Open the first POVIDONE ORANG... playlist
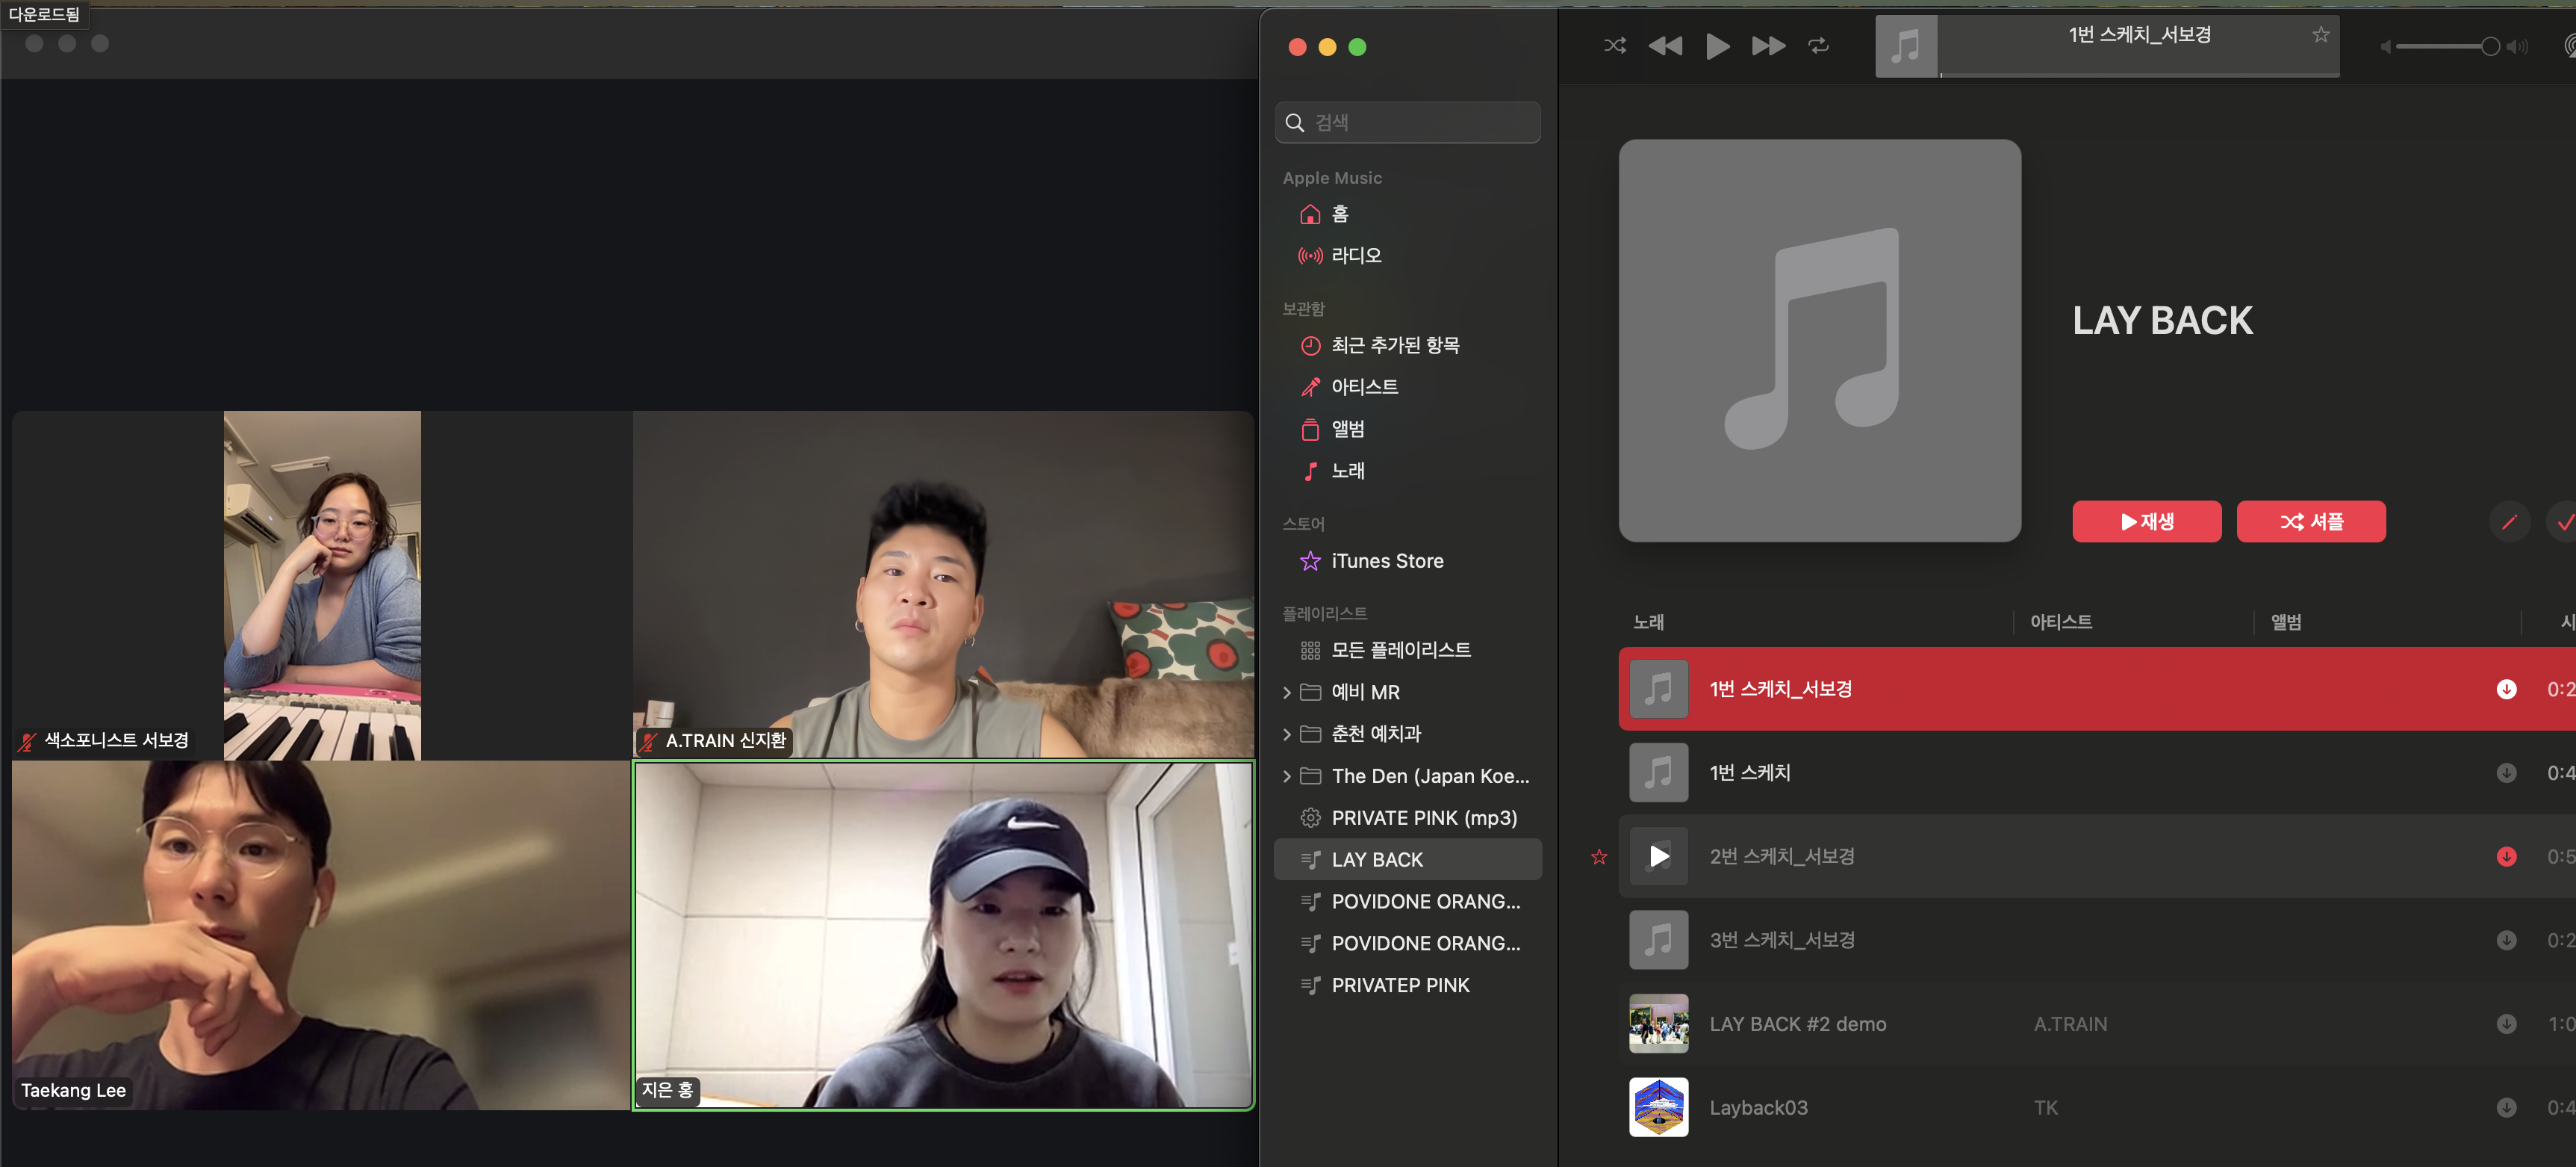 click(1407, 902)
